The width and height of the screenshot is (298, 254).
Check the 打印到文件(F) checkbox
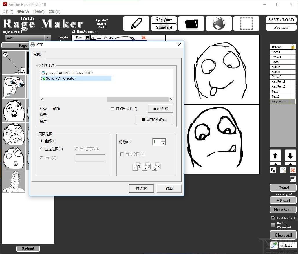tap(112, 109)
